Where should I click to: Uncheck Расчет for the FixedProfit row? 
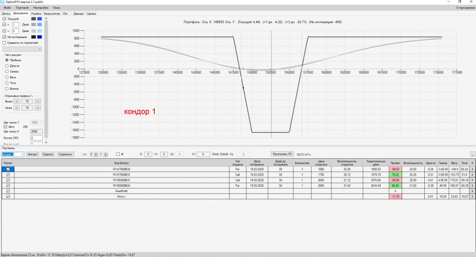tap(8, 191)
